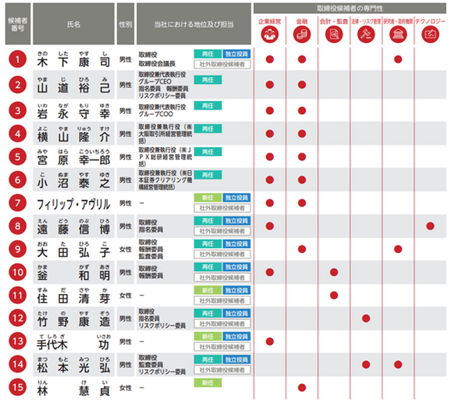
Task: Click the name 釜和明
Action: click(74, 276)
